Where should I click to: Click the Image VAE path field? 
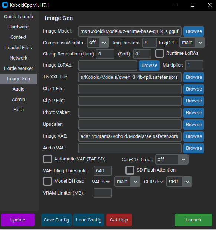(x=130, y=136)
